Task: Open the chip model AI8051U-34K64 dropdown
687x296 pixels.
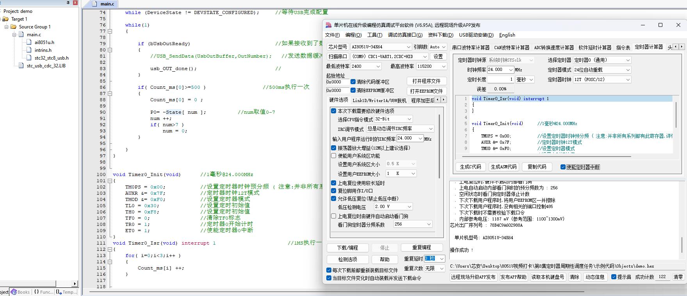Action: click(381, 47)
